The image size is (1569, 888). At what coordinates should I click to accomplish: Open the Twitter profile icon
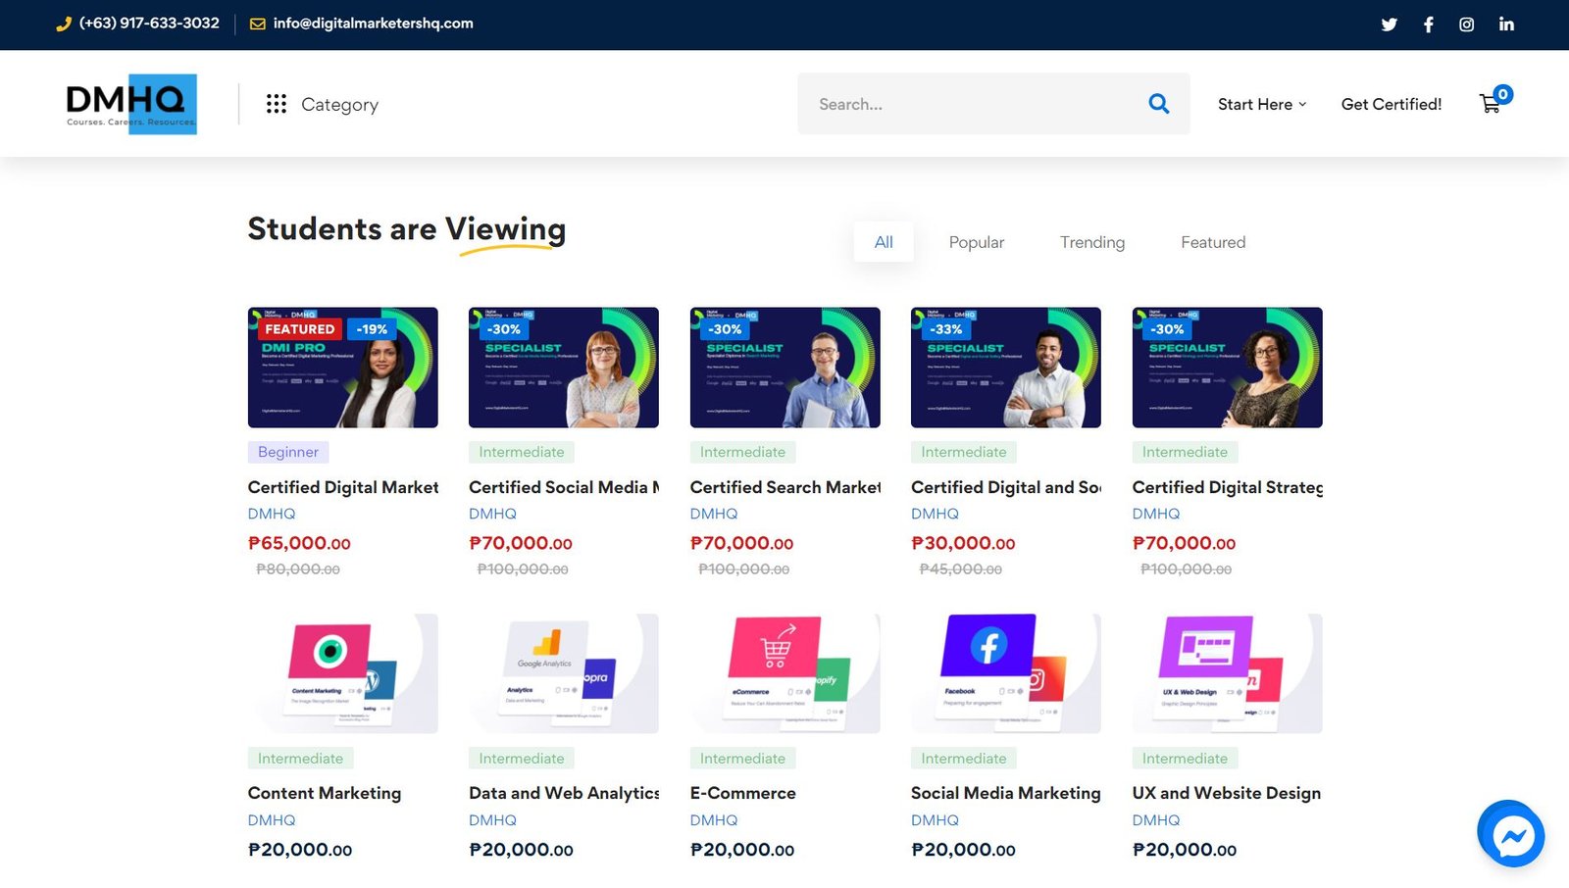[x=1389, y=25]
